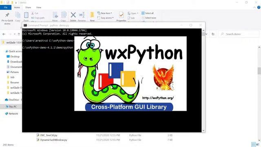
Task: Open the File ribbon tab
Action: tap(6, 7)
